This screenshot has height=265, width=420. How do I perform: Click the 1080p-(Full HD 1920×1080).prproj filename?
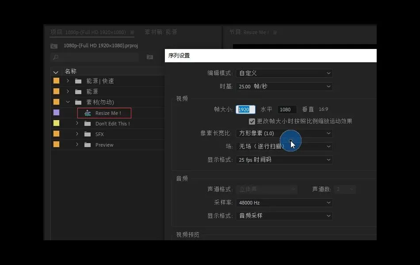pyautogui.click(x=101, y=46)
